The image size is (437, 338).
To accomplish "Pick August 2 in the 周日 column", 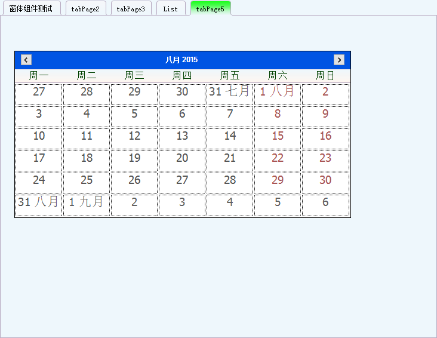I will point(325,94).
